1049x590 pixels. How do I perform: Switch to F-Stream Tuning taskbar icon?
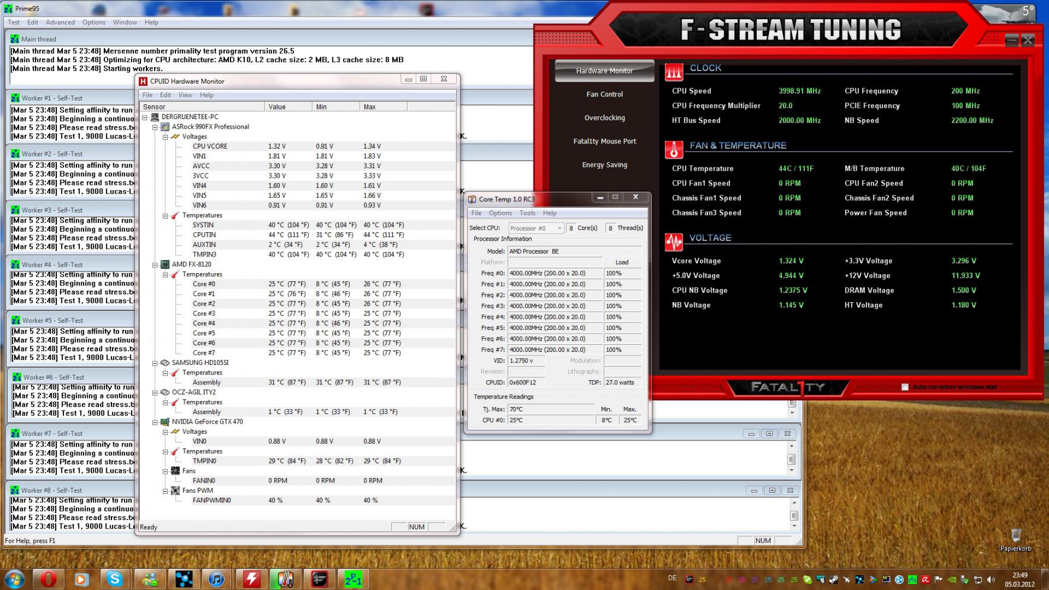point(319,578)
